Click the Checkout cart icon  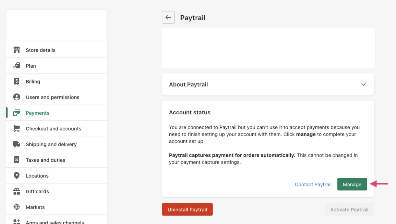17,128
